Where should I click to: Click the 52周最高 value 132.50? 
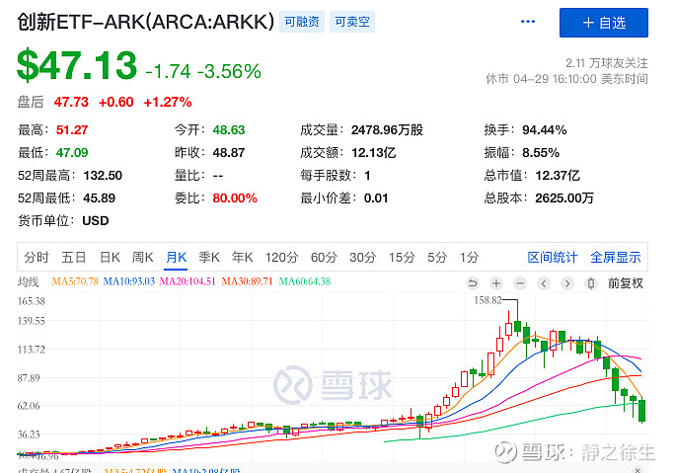pyautogui.click(x=103, y=176)
